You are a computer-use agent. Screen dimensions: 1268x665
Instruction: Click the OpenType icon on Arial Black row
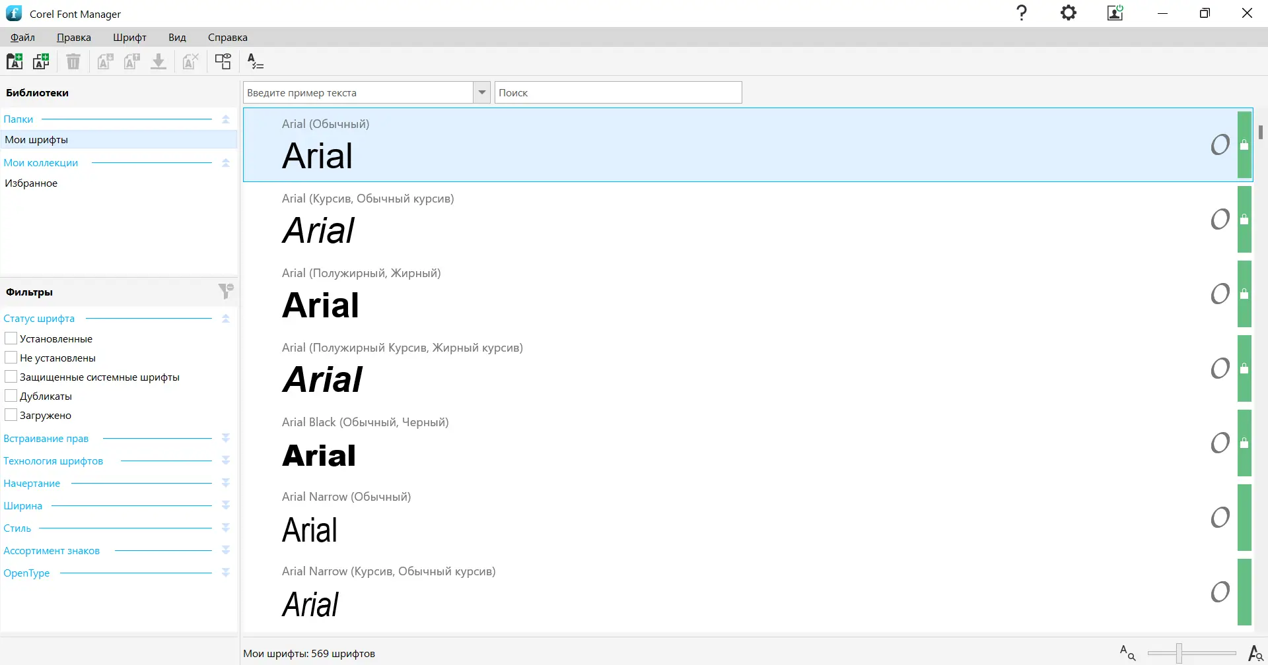1220,443
